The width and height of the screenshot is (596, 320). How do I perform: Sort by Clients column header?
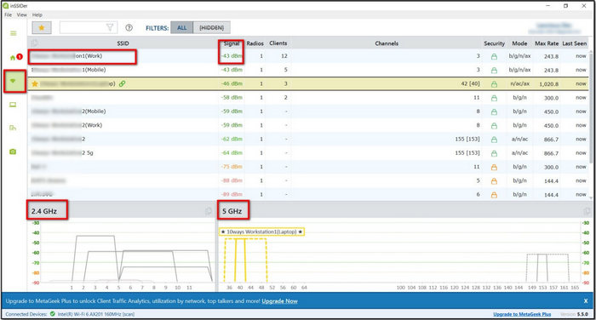tap(278, 43)
